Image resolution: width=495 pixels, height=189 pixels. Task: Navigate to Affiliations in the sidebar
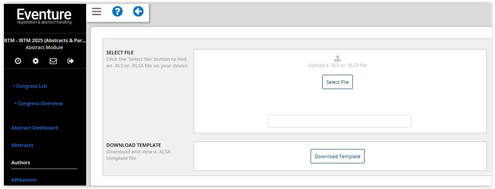24,180
